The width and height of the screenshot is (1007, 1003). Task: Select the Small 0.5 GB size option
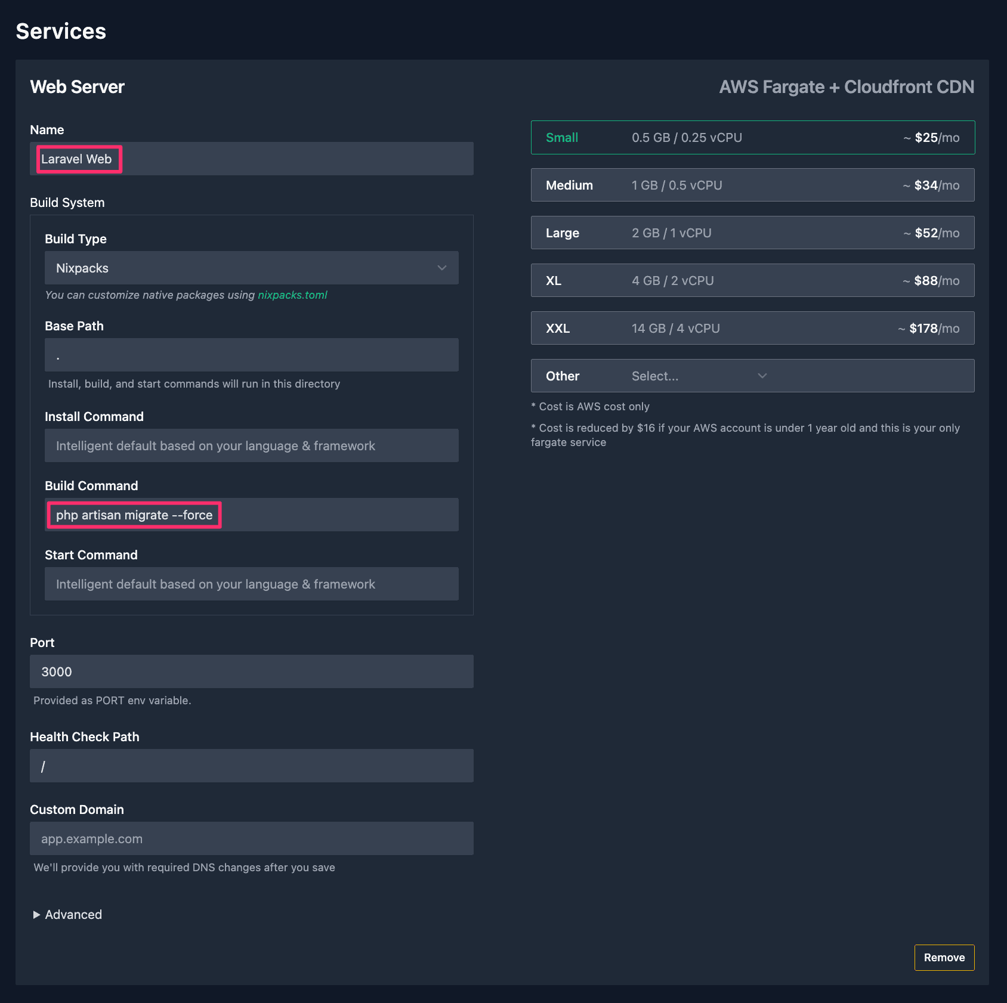[753, 138]
